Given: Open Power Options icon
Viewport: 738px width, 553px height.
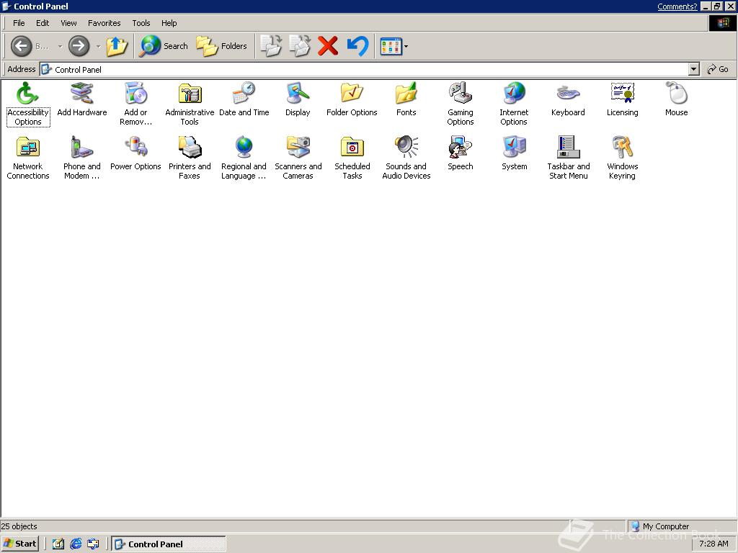Looking at the screenshot, I should coord(135,153).
